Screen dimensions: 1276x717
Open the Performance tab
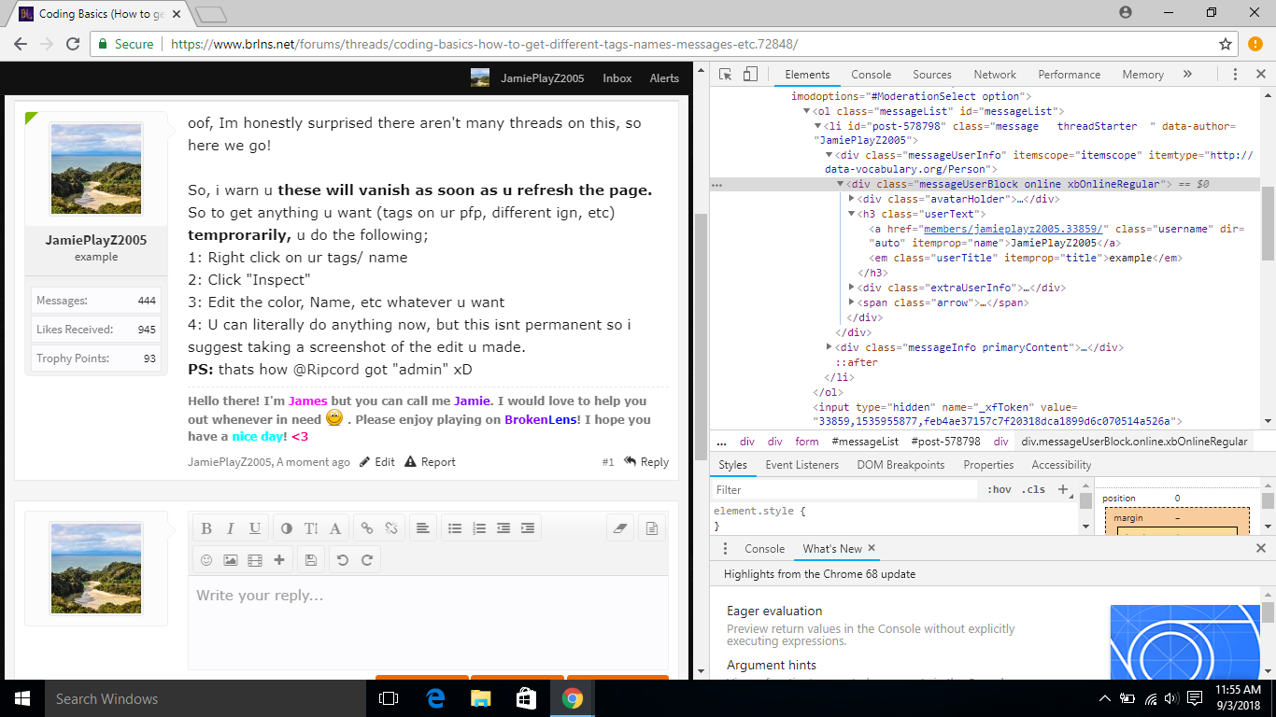pyautogui.click(x=1070, y=75)
